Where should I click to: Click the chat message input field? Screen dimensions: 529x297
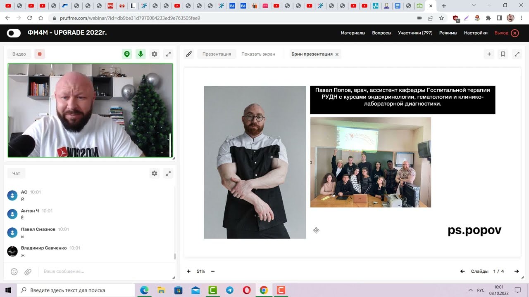point(103,271)
